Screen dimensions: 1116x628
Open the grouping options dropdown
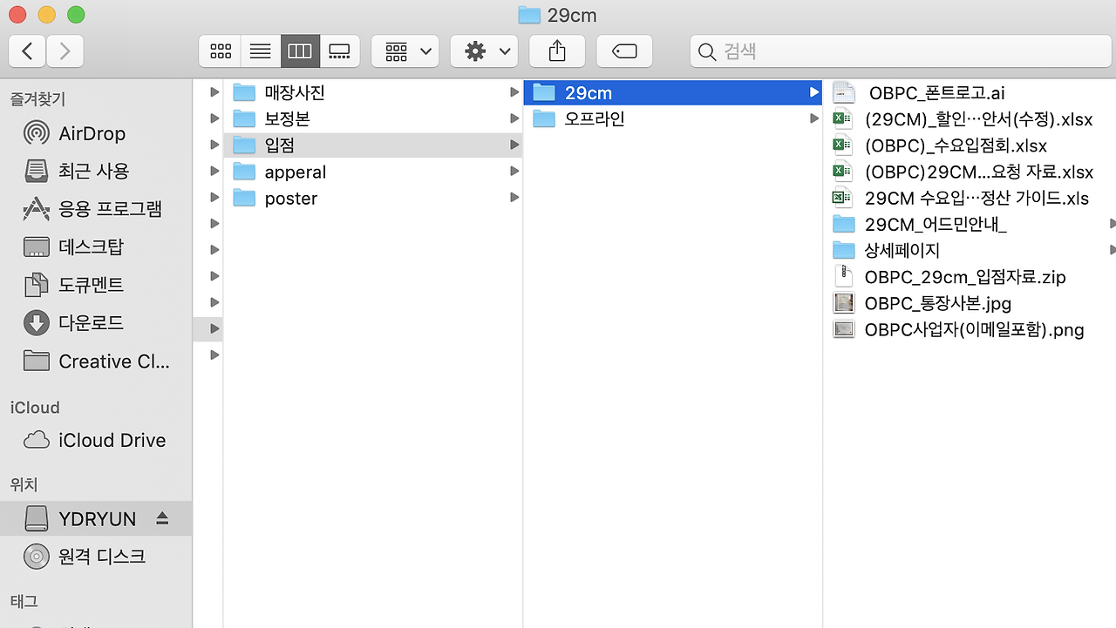click(x=405, y=51)
